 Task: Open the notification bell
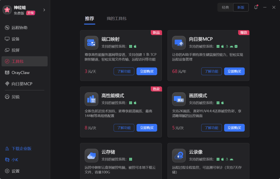[x=256, y=7]
